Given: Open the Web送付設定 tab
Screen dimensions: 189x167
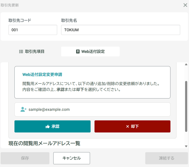Looking at the screenshot, I should [90, 52].
